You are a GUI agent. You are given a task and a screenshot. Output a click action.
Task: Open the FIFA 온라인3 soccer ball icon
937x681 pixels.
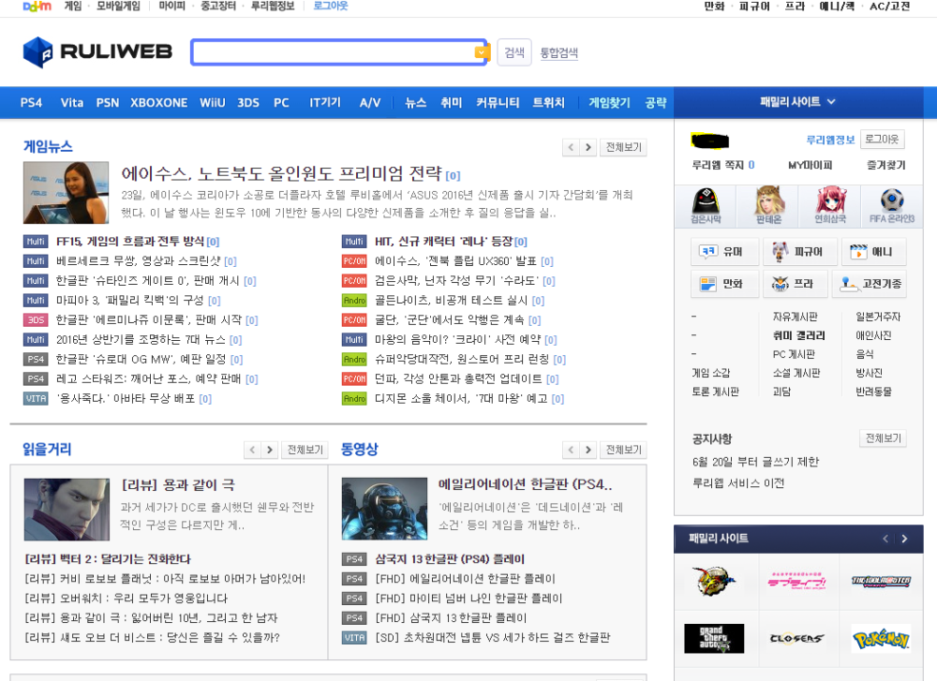pos(891,205)
